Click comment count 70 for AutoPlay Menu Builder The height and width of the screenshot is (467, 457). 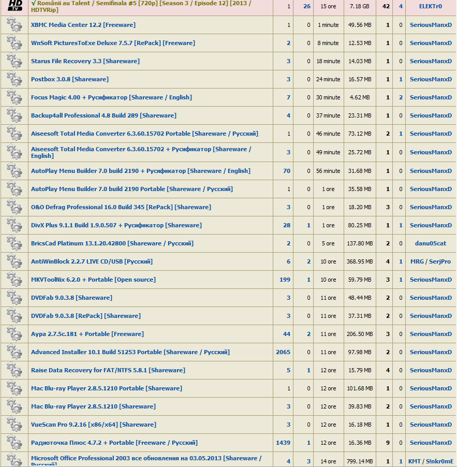click(x=287, y=171)
